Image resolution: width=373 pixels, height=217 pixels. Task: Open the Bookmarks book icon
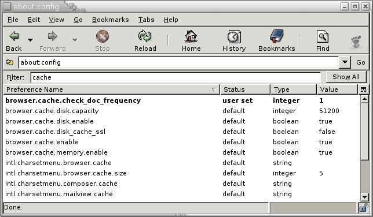[277, 36]
